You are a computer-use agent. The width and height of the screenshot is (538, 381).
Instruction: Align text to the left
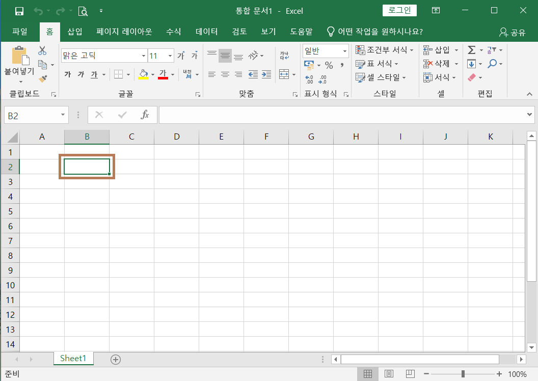[212, 74]
